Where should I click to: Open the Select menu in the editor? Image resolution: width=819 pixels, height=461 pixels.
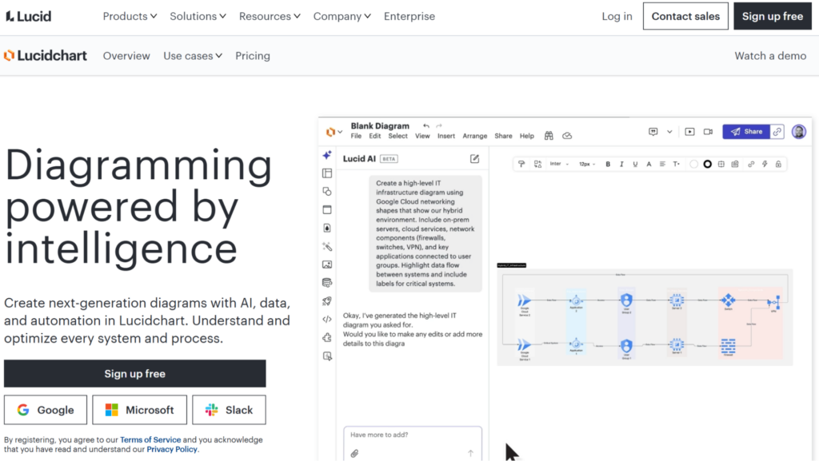(x=398, y=136)
